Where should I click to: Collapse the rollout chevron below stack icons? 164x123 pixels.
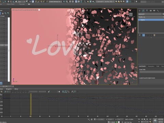pyautogui.click(x=151, y=38)
